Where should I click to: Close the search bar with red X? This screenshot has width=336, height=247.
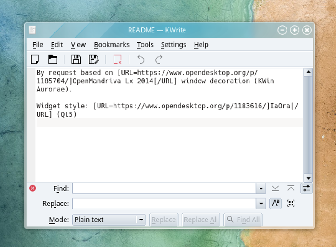[x=33, y=188]
